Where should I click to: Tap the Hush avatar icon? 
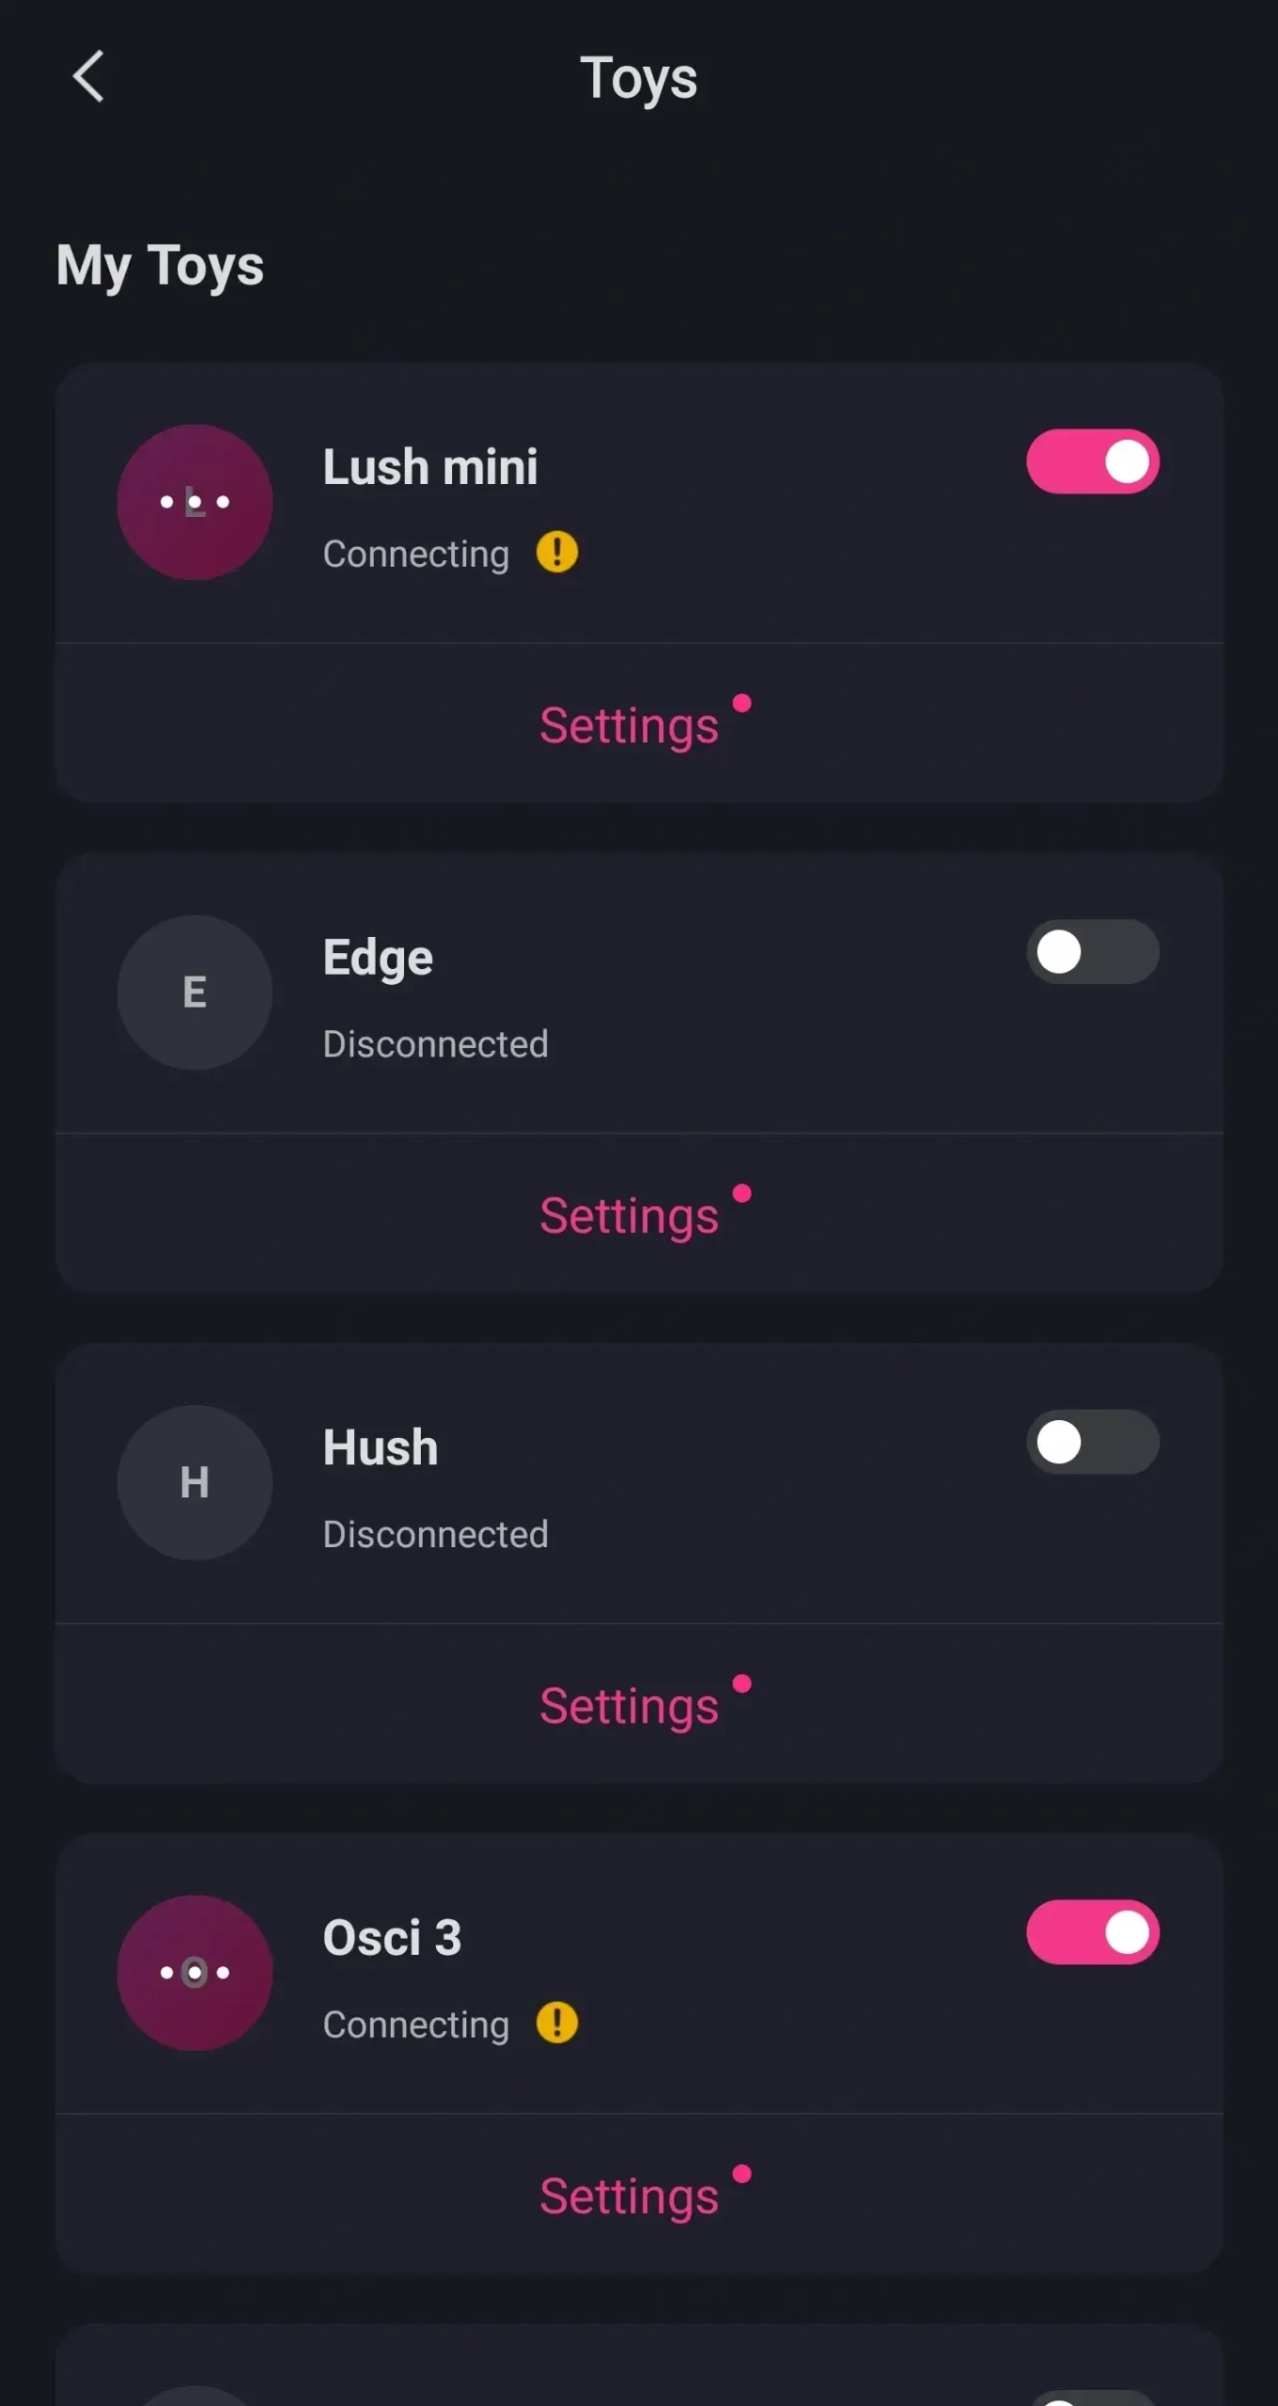(x=195, y=1482)
